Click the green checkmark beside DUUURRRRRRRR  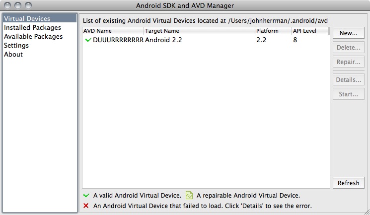tap(88, 40)
